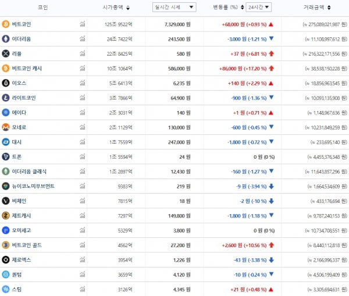Click the Dash (대시) coin logo
Image resolution: width=349 pixels, height=296 pixels.
(6, 142)
